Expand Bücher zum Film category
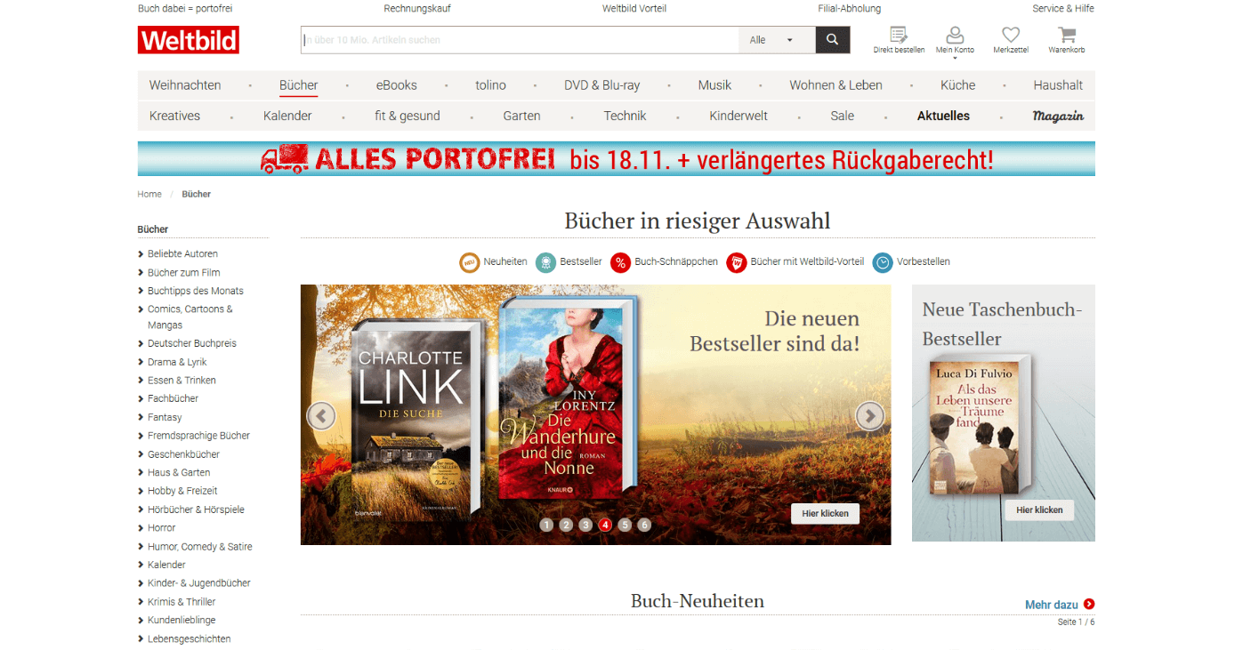The image size is (1235, 650). coord(141,273)
